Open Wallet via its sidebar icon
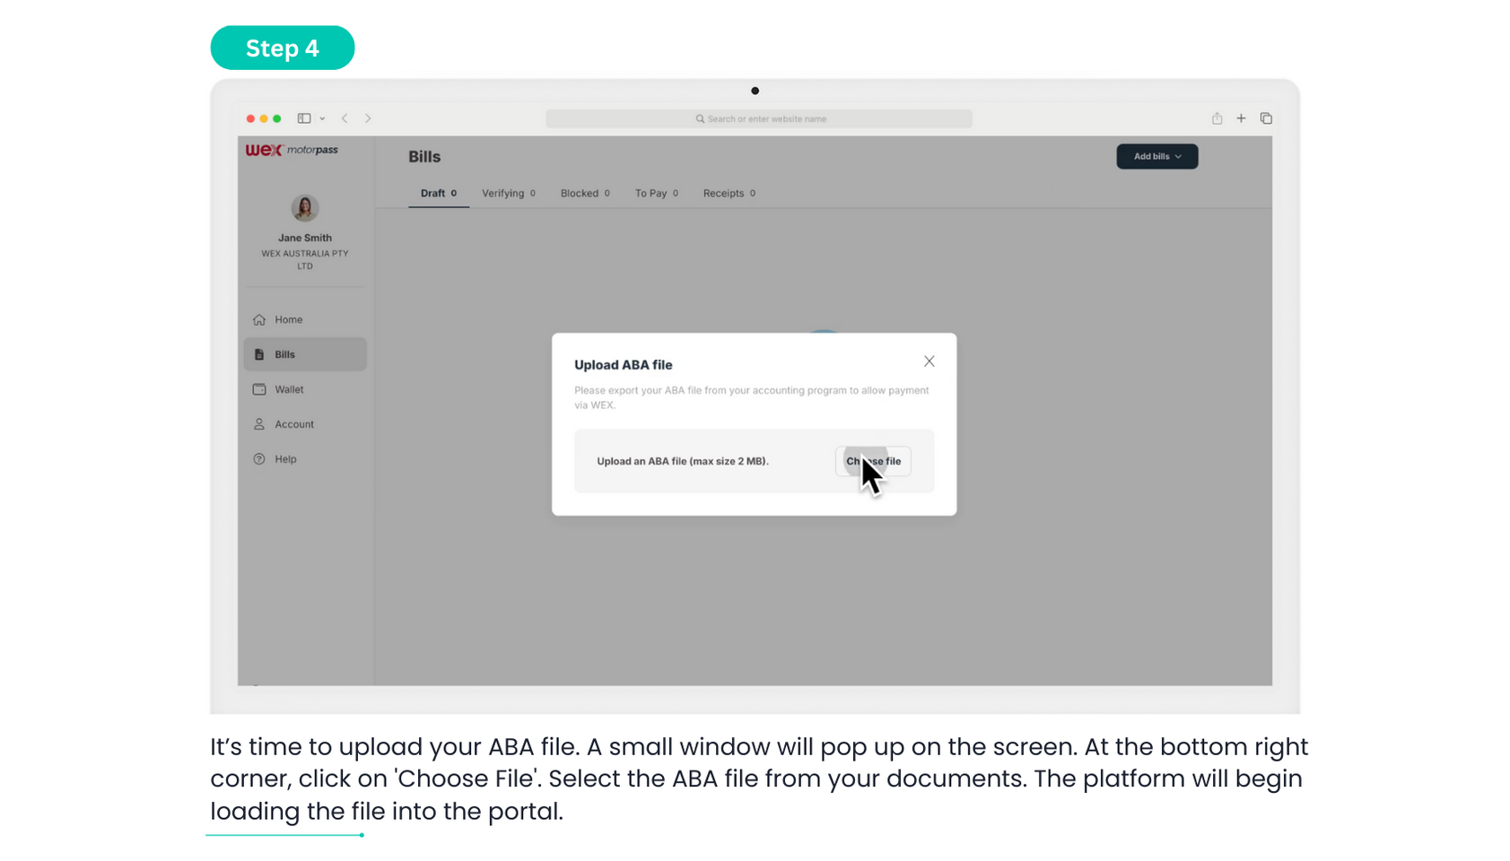 click(259, 389)
